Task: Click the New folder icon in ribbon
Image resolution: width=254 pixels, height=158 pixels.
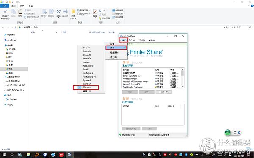Action: coord(73,12)
